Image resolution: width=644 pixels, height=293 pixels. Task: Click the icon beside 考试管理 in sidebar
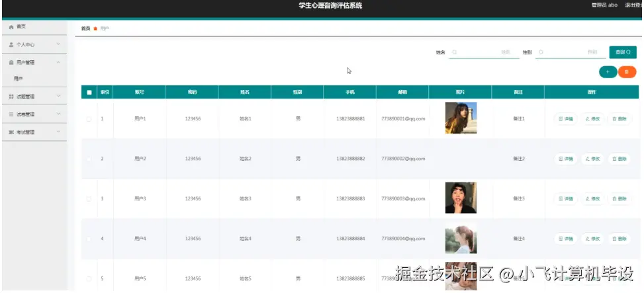click(x=11, y=132)
